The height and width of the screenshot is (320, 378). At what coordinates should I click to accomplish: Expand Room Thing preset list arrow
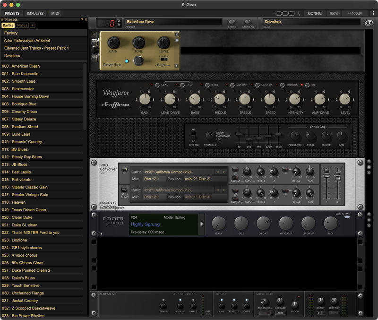tap(202, 224)
